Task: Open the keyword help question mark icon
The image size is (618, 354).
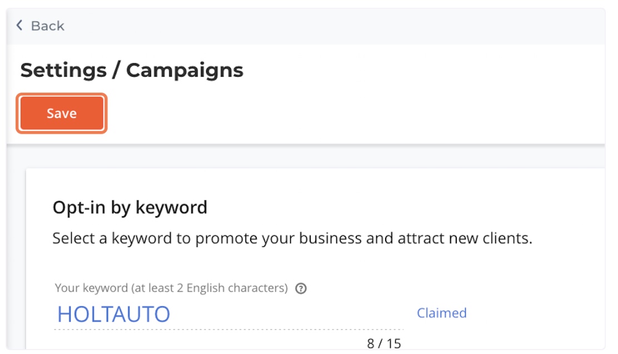Action: pos(301,289)
